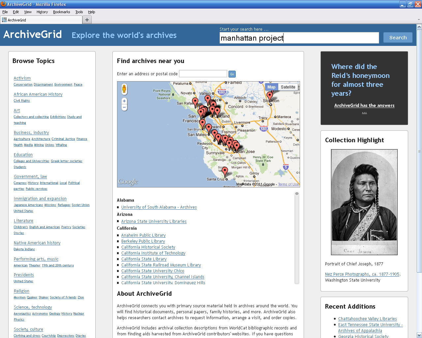Click the ArchiveGrid site logo
The image size is (422, 338).
tap(33, 34)
